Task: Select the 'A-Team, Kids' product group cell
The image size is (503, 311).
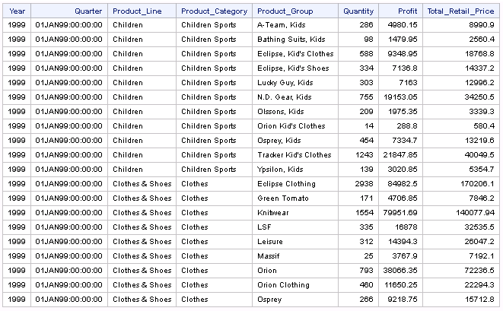Action: (x=280, y=25)
